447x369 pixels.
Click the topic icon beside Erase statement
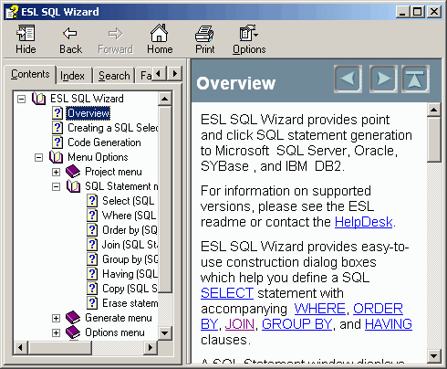click(x=92, y=303)
